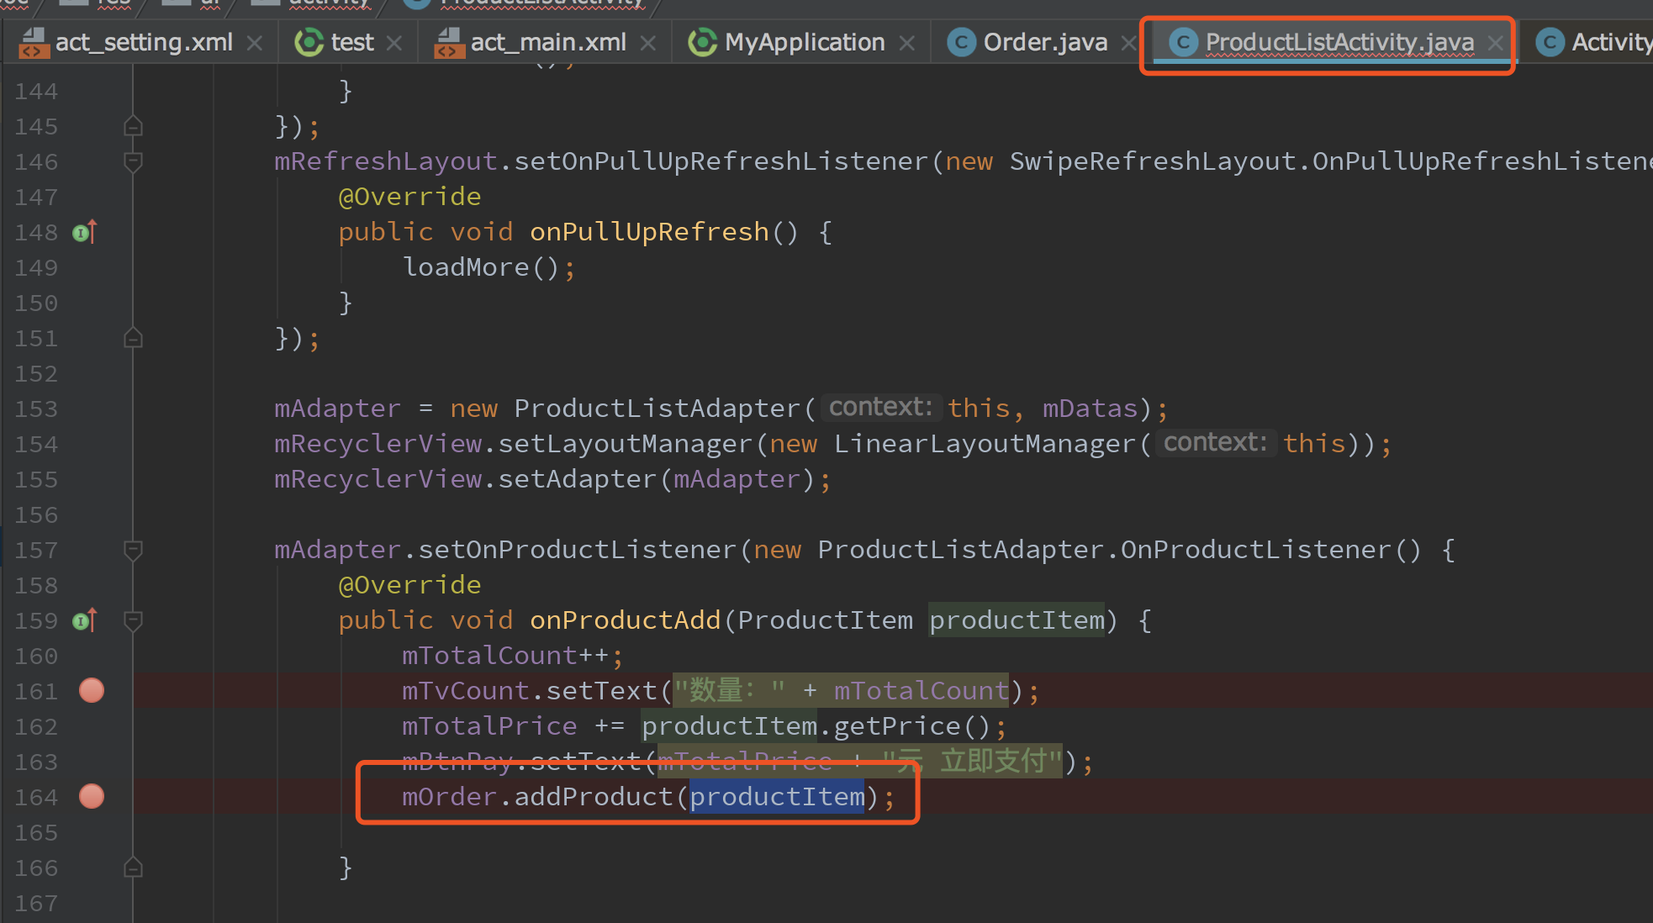Viewport: 1653px width, 923px height.
Task: Click the MyApplication class icon
Action: 702,42
